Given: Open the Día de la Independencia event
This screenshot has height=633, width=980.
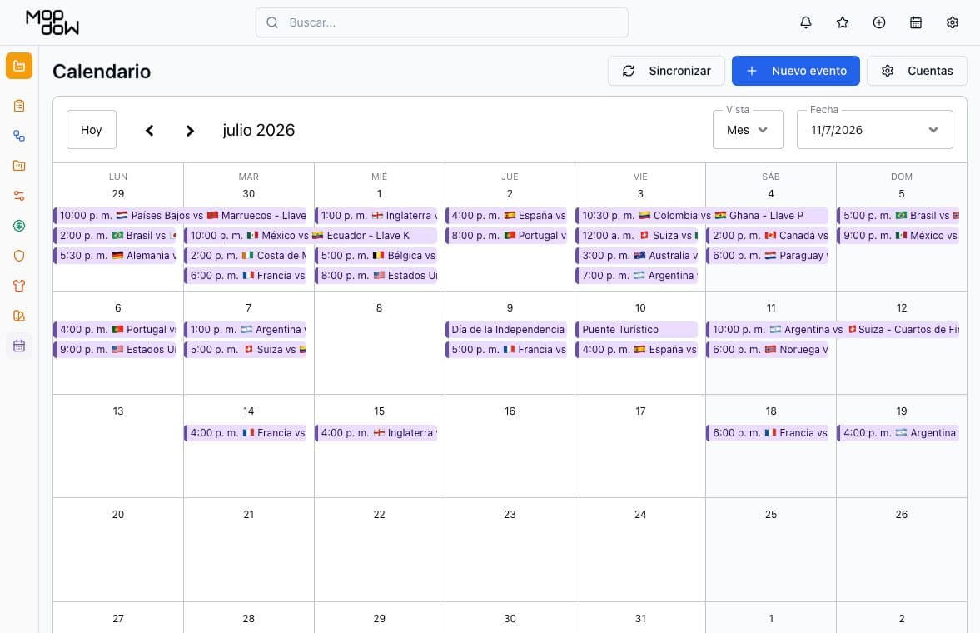Looking at the screenshot, I should [x=506, y=329].
